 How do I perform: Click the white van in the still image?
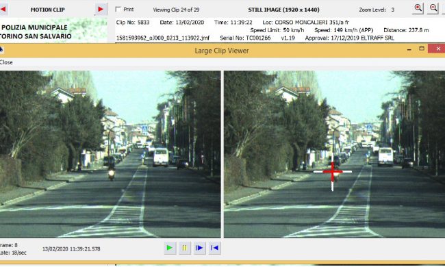click(385, 157)
